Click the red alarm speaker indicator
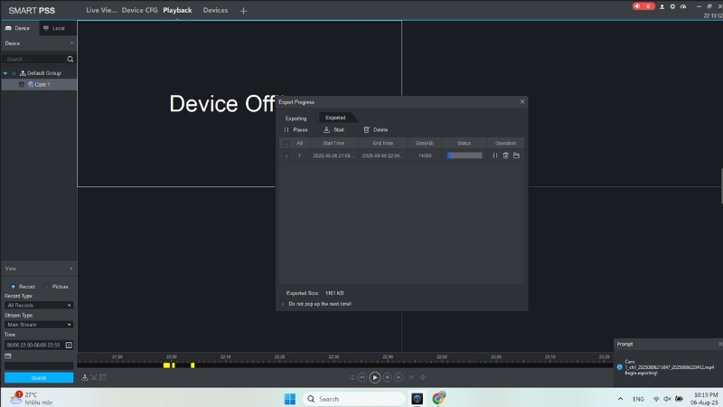723x407 pixels. [x=643, y=5]
